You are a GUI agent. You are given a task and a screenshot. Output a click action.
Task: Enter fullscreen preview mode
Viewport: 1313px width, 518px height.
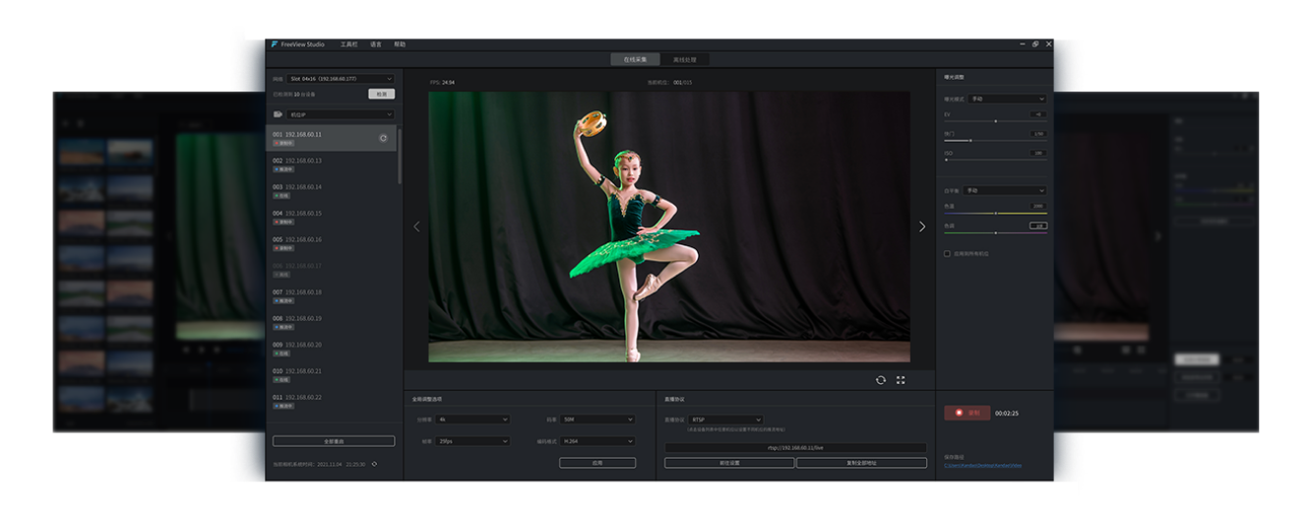[901, 380]
